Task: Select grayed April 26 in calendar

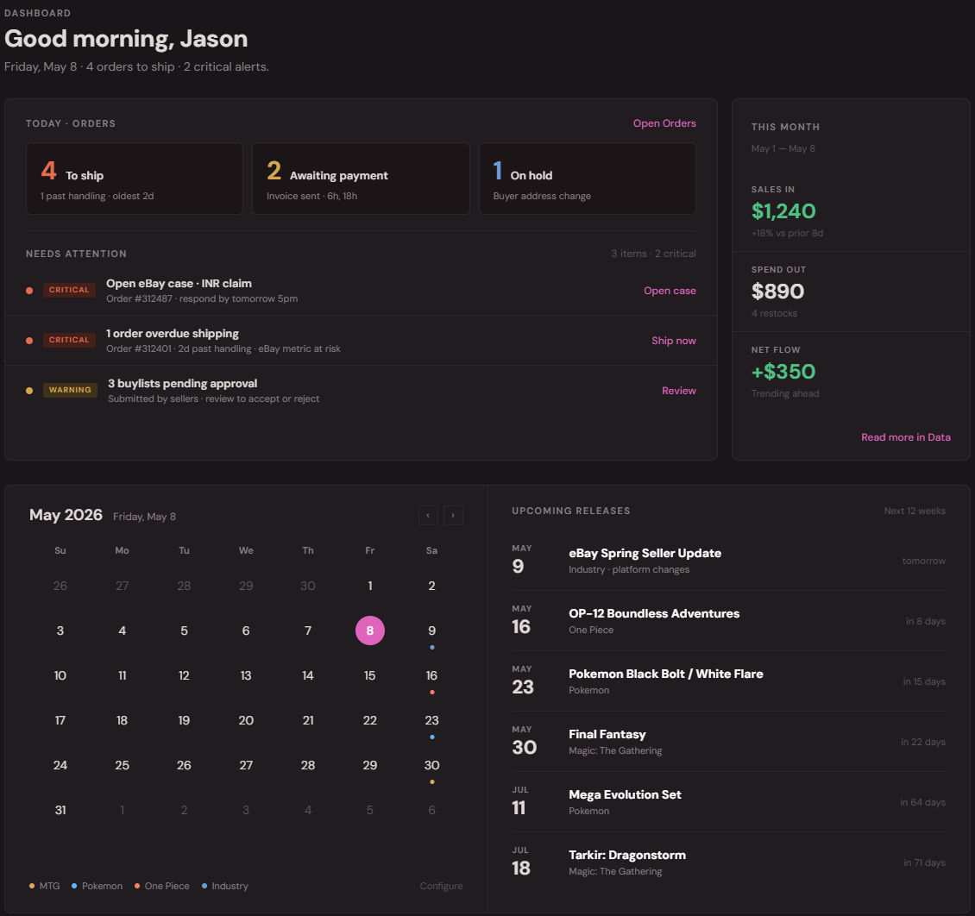Action: [60, 586]
